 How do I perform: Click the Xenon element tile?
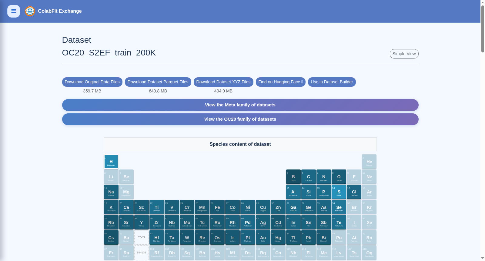tap(369, 222)
